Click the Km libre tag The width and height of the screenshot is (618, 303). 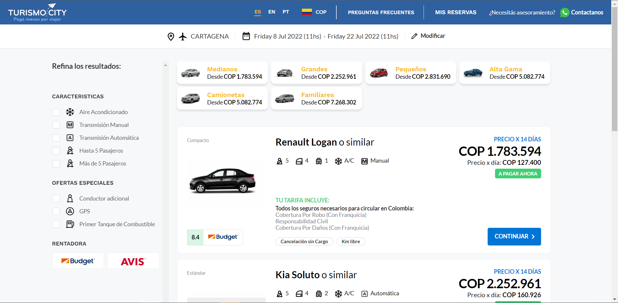point(351,241)
